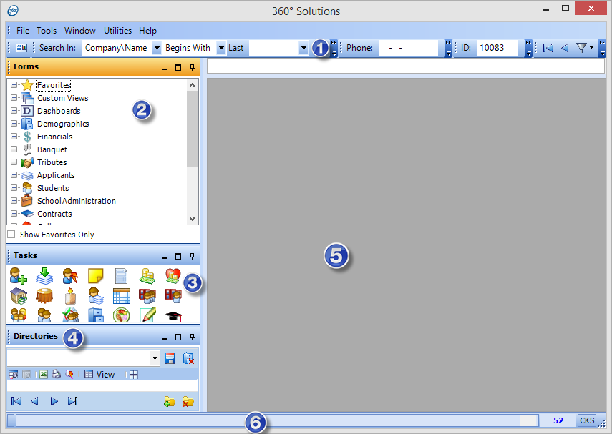Pin the Forms panel
Image resolution: width=612 pixels, height=434 pixels.
[192, 67]
